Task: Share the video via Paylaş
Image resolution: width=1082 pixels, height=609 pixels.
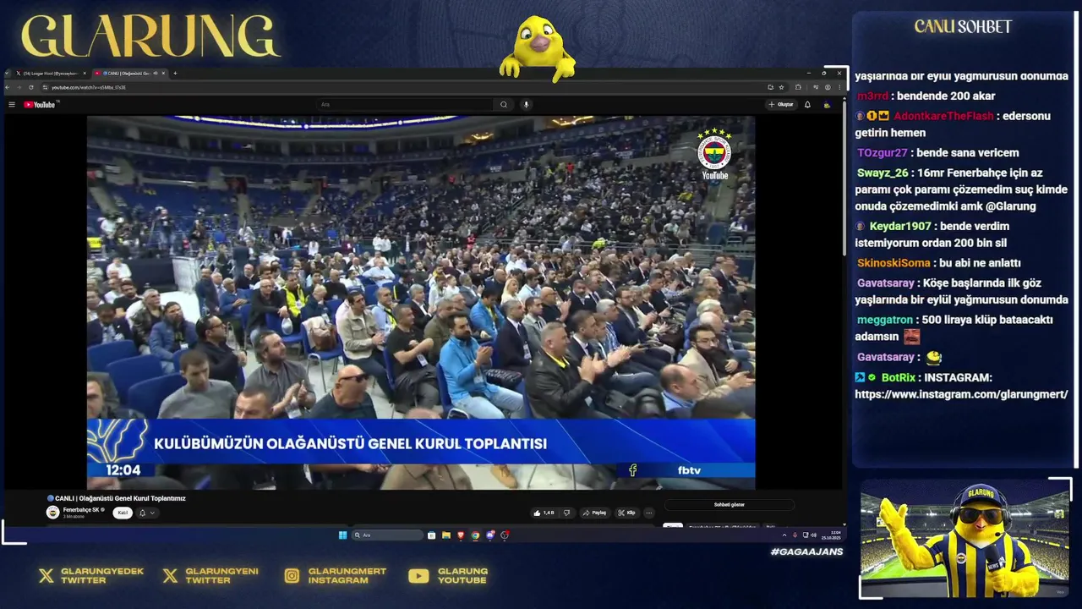Action: pos(594,513)
